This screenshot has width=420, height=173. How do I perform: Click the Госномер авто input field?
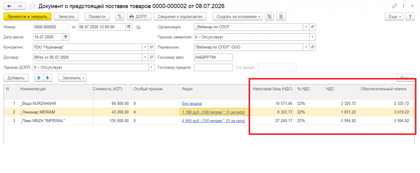pos(213,57)
